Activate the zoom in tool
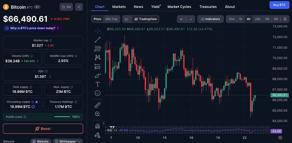This screenshot has width=292, height=143. 98,114
